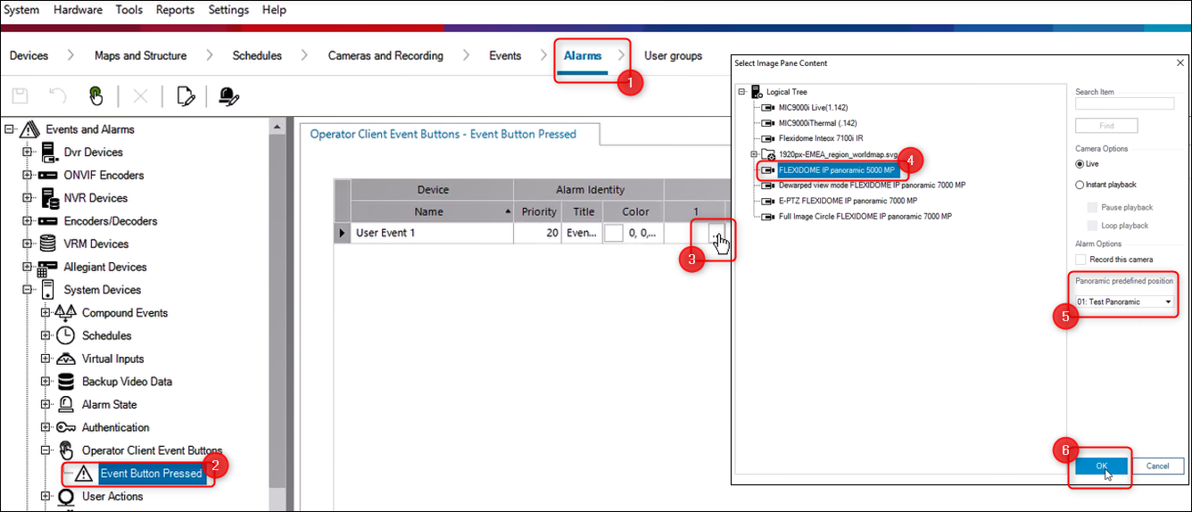Screen dimensions: 1192x512
Task: Click the MIC9000i Thermal camera icon
Action: (x=767, y=123)
